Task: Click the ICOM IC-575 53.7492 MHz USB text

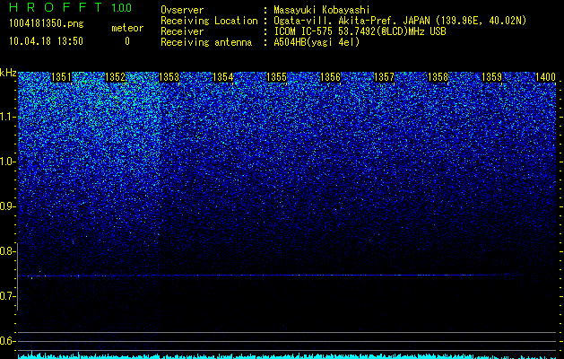Action: pyautogui.click(x=360, y=31)
